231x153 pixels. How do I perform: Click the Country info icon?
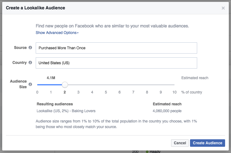pyautogui.click(x=30, y=63)
